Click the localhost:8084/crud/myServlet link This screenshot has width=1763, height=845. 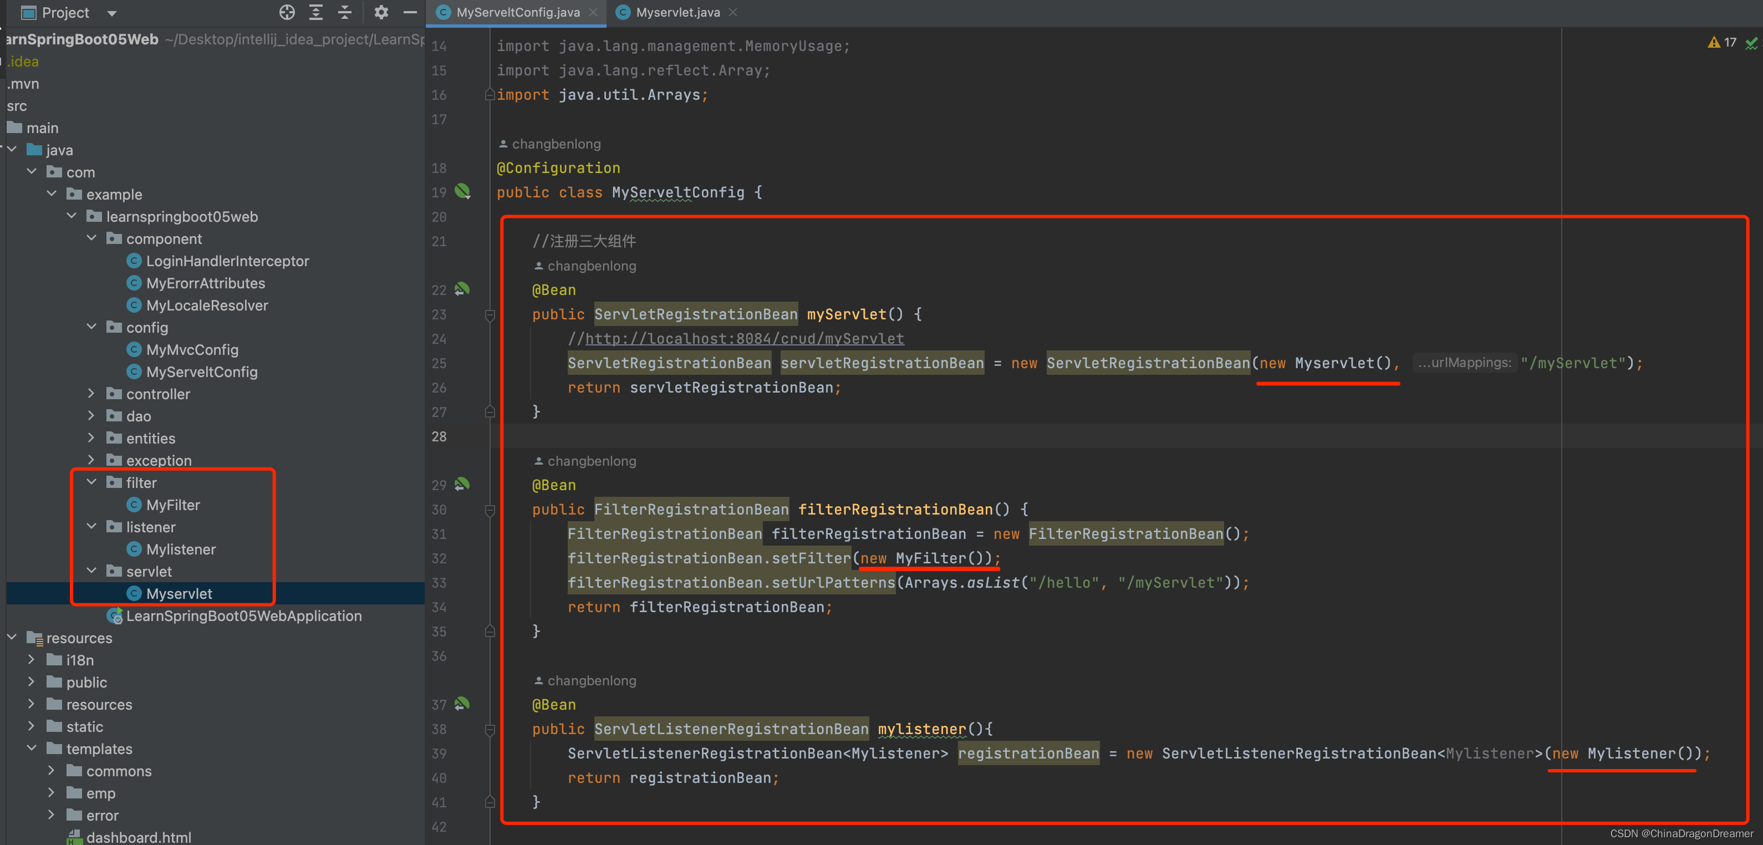pyautogui.click(x=745, y=338)
